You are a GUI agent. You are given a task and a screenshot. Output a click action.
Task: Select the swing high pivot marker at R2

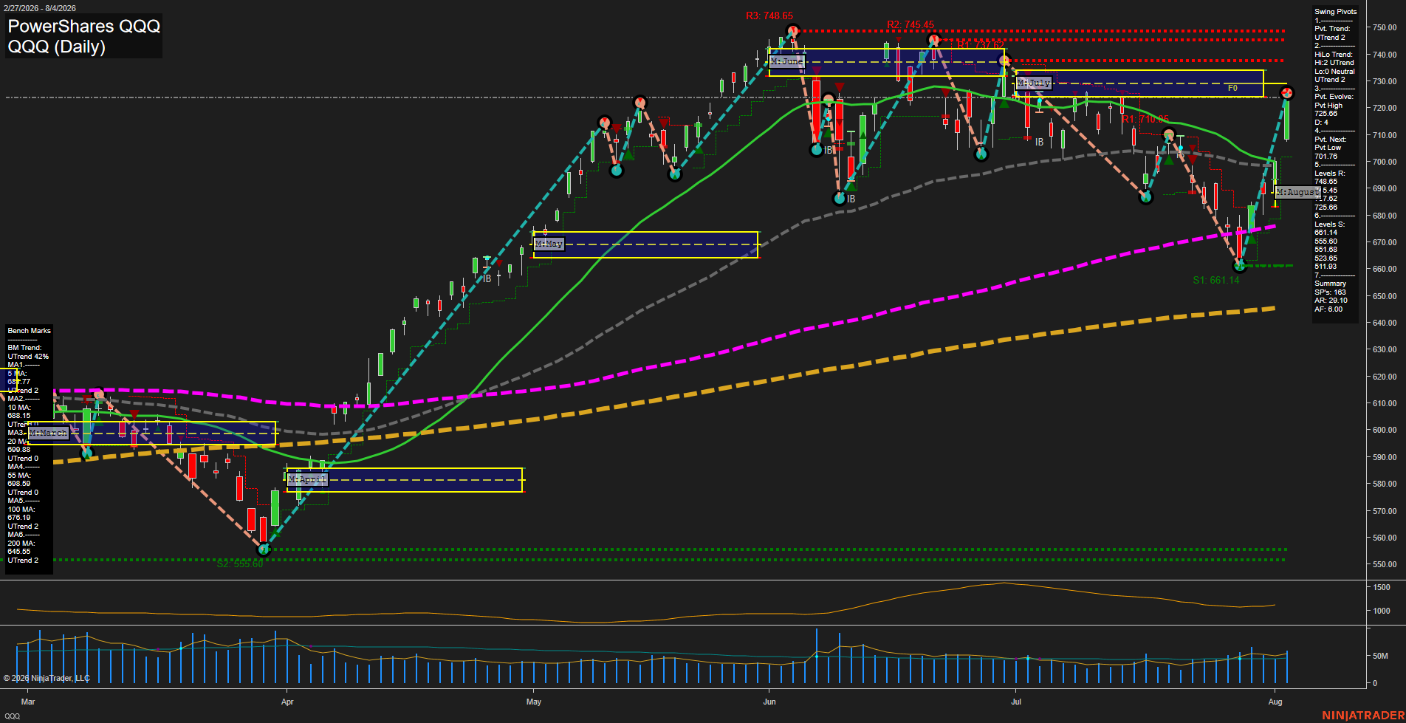coord(934,40)
